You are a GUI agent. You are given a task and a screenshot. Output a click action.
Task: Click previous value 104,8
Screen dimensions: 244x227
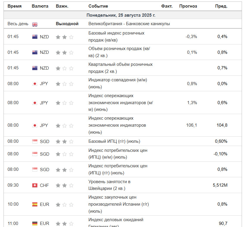[222, 125]
